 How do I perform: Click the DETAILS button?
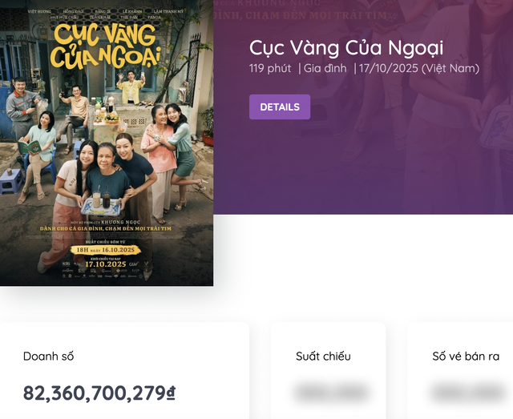pyautogui.click(x=279, y=107)
